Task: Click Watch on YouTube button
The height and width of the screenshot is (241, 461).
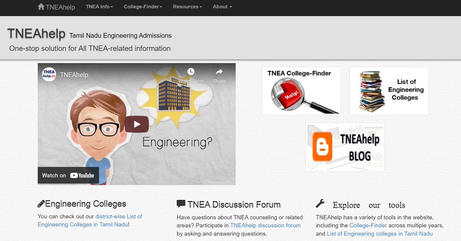Action: pyautogui.click(x=68, y=175)
